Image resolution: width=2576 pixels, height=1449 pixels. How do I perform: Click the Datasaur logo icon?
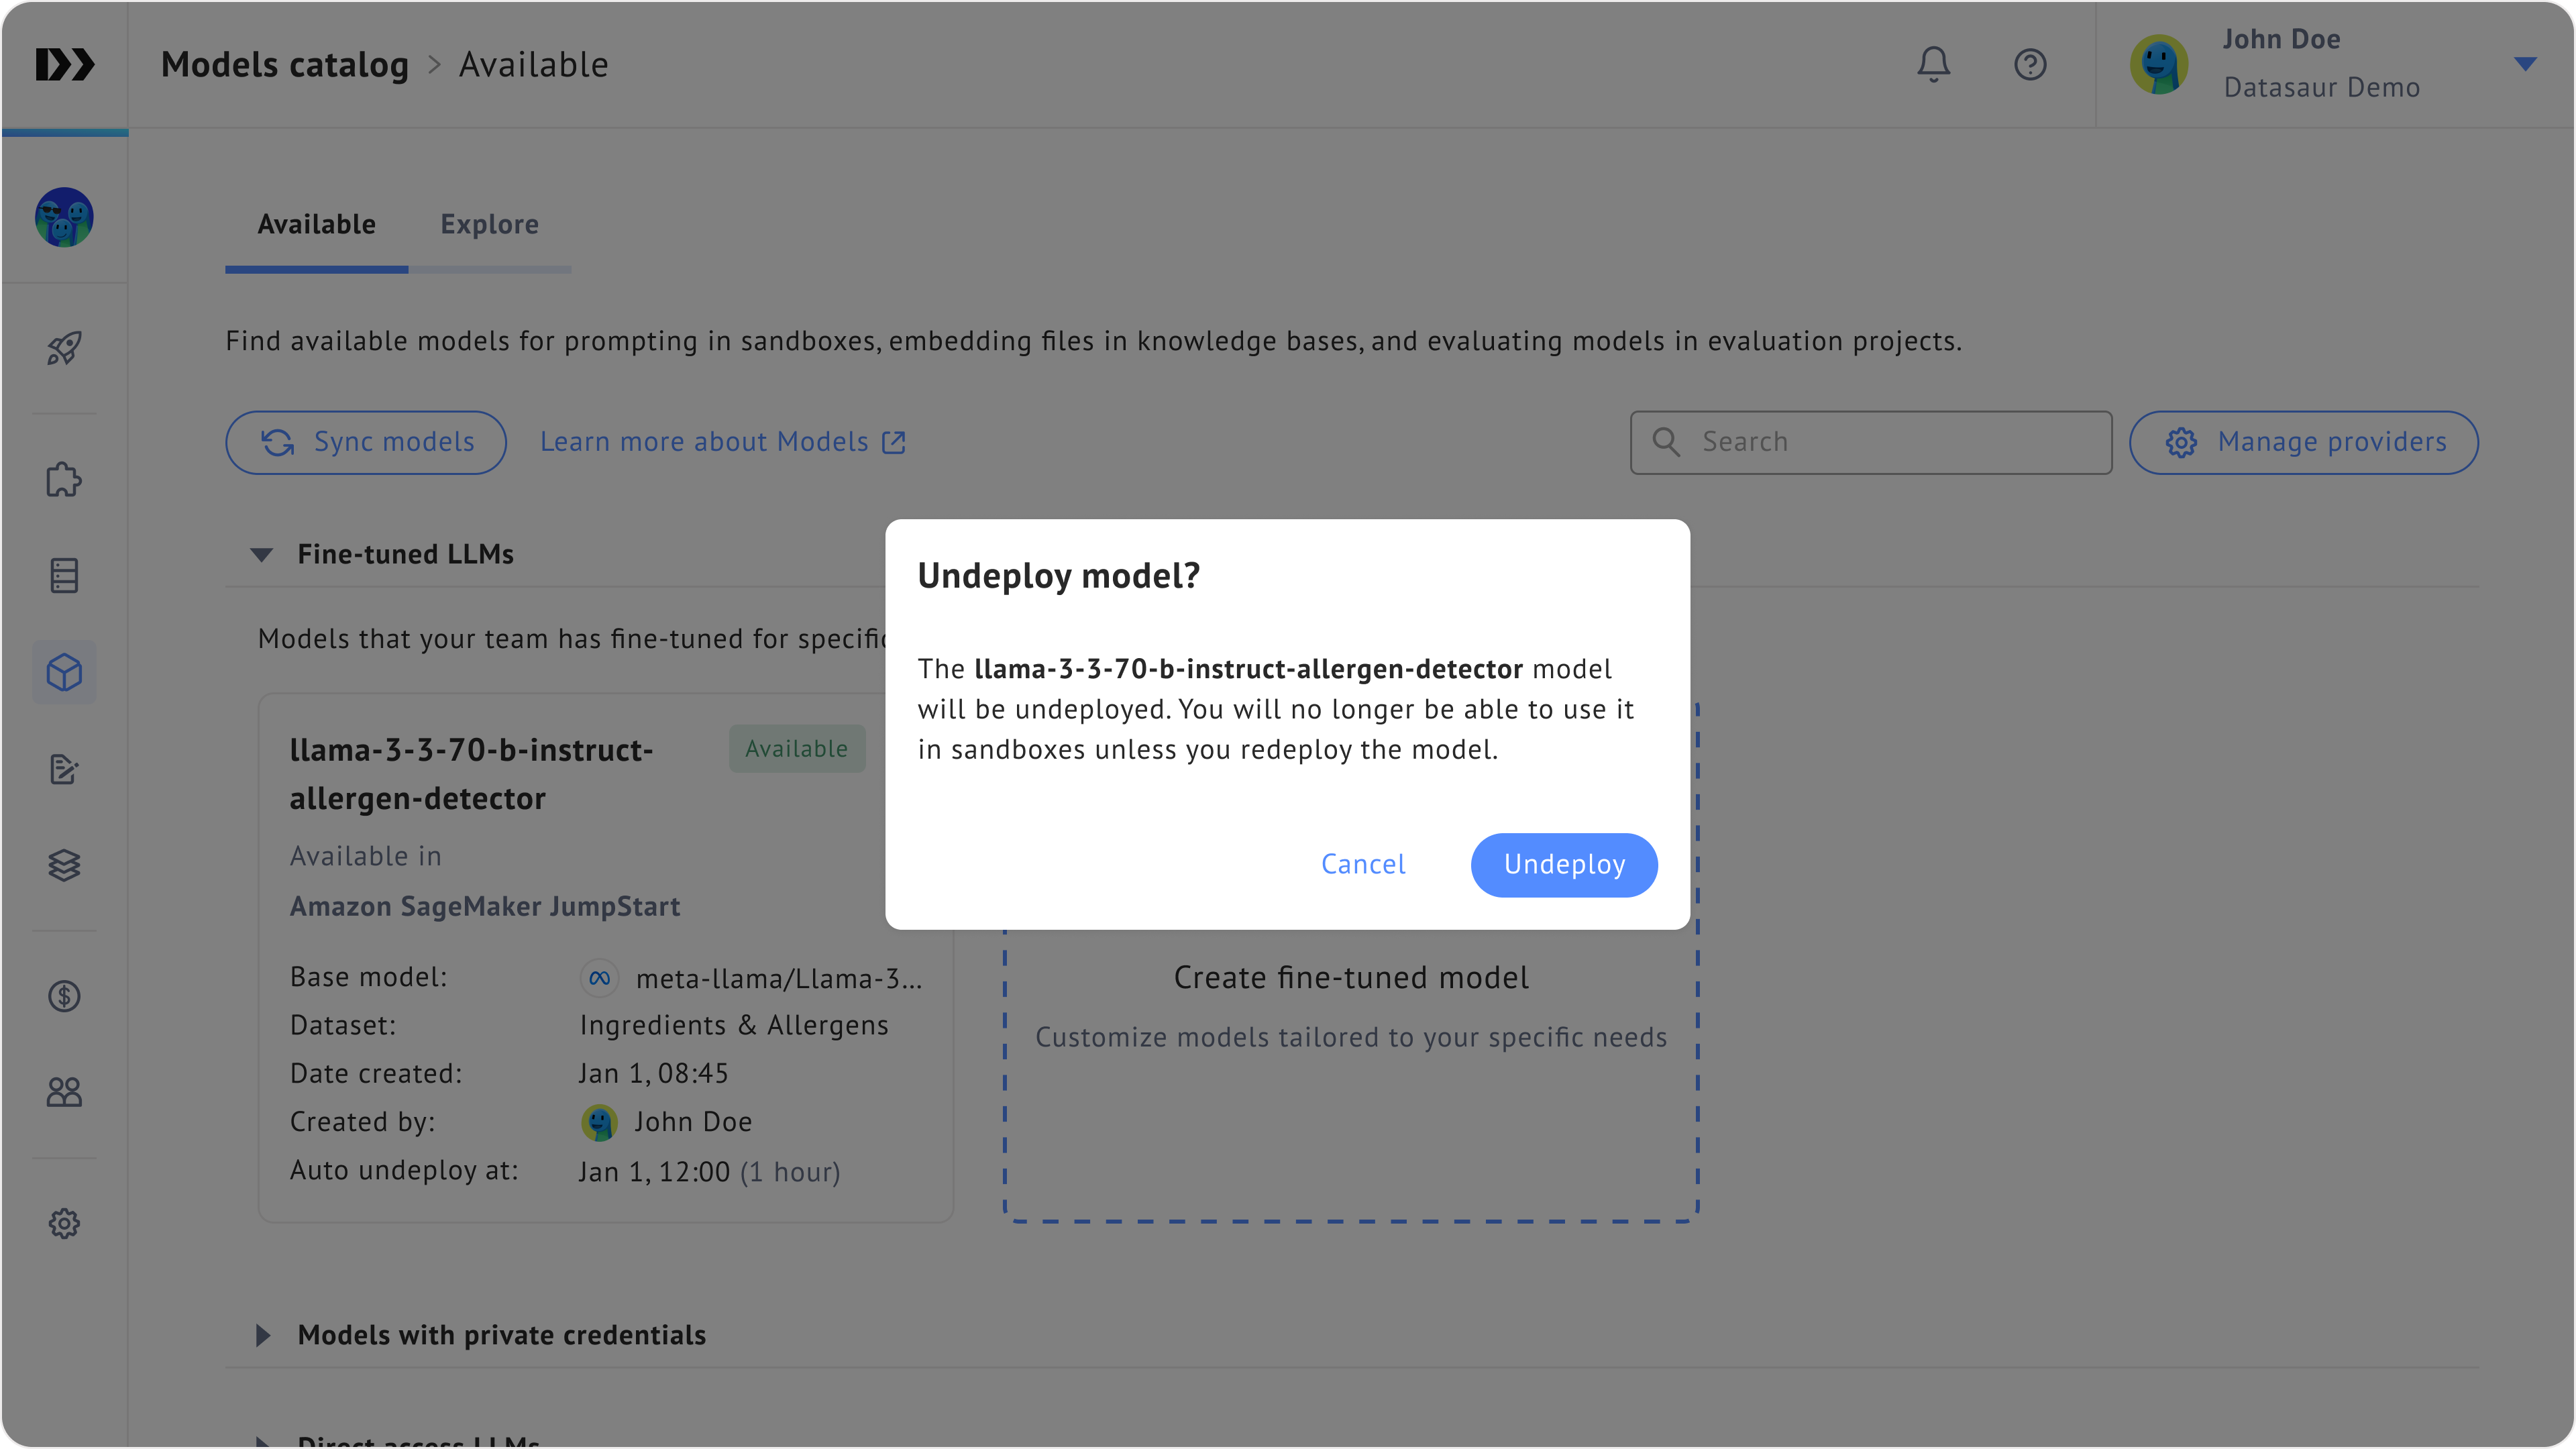[x=65, y=65]
